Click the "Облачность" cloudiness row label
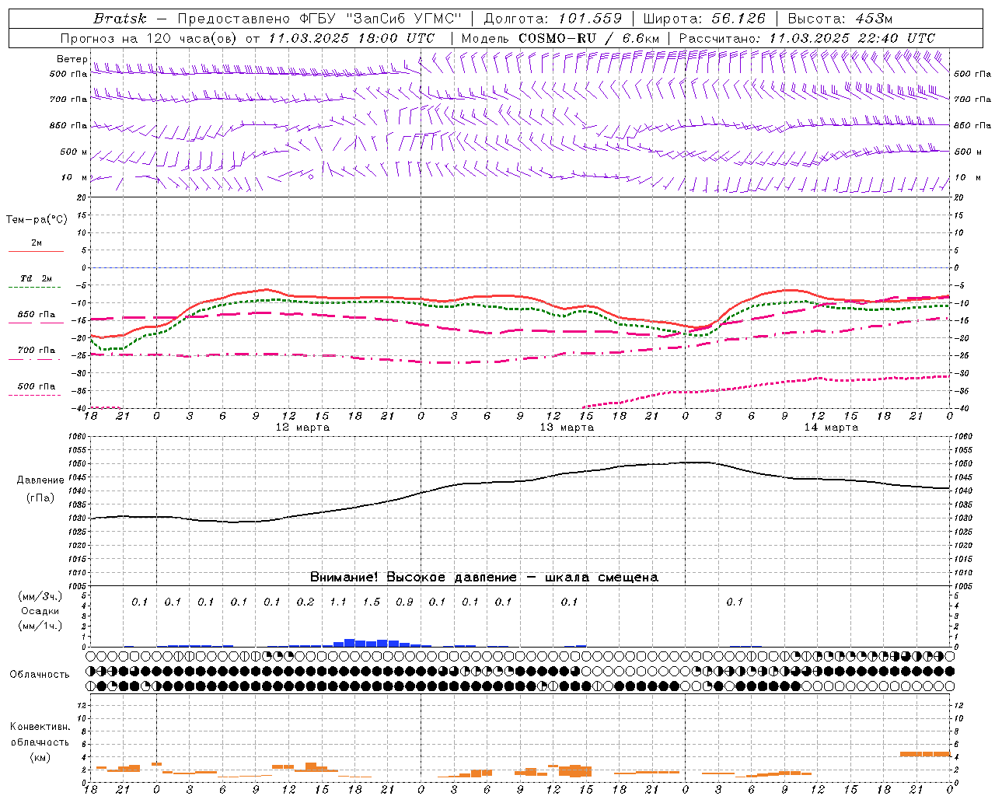This screenshot has width=995, height=796. [x=40, y=675]
